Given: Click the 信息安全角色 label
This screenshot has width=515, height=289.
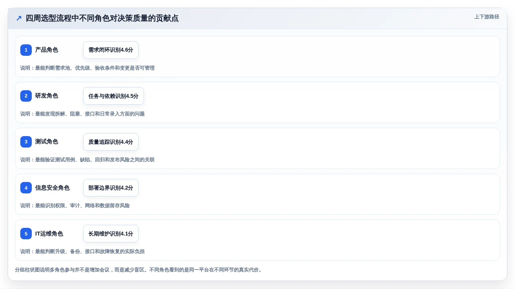Looking at the screenshot, I should pos(52,188).
